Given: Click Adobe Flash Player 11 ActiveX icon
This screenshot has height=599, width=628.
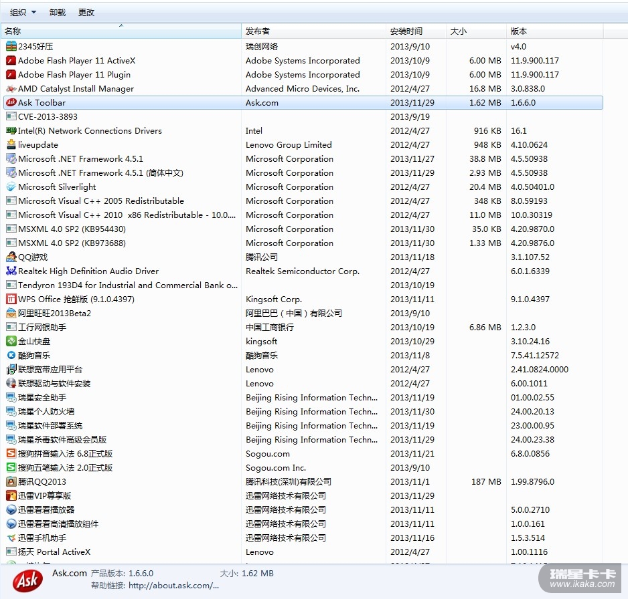Looking at the screenshot, I should pyautogui.click(x=11, y=60).
